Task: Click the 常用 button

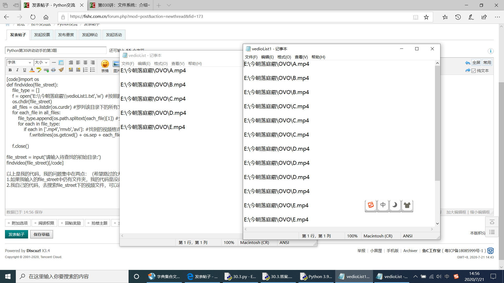Action: point(487,63)
